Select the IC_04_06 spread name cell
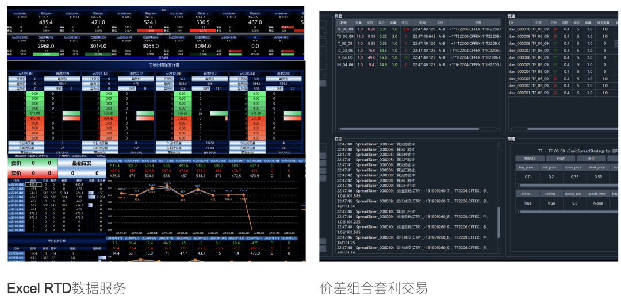621x300 pixels. coord(345,51)
